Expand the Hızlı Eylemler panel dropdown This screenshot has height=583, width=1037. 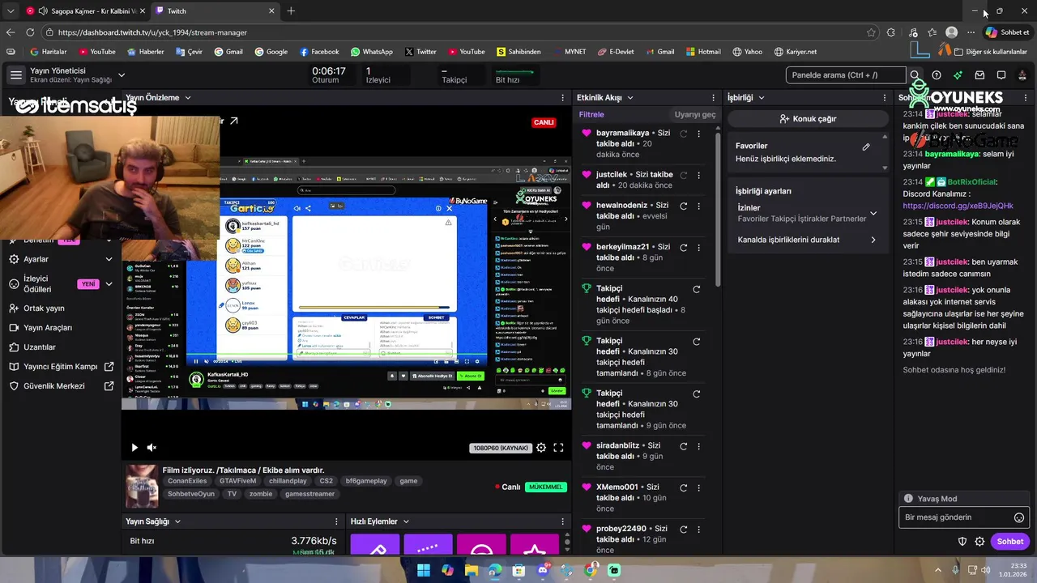pyautogui.click(x=406, y=521)
